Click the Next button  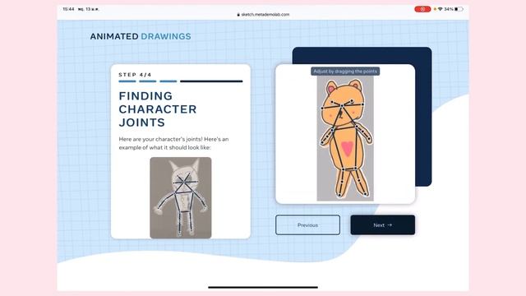(383, 224)
